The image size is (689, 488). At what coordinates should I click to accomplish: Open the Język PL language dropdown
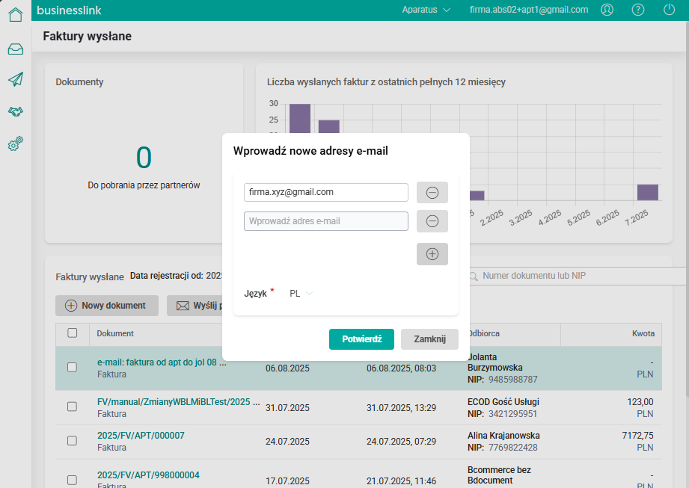pos(301,294)
